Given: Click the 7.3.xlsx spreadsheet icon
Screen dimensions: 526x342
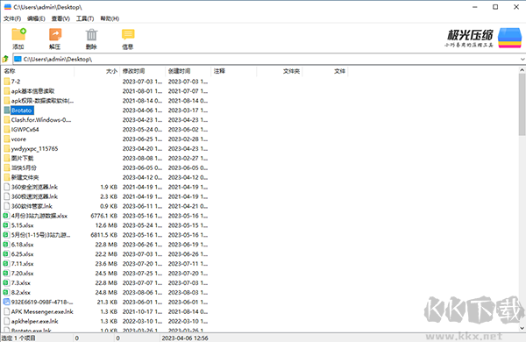Looking at the screenshot, I should tap(6, 283).
